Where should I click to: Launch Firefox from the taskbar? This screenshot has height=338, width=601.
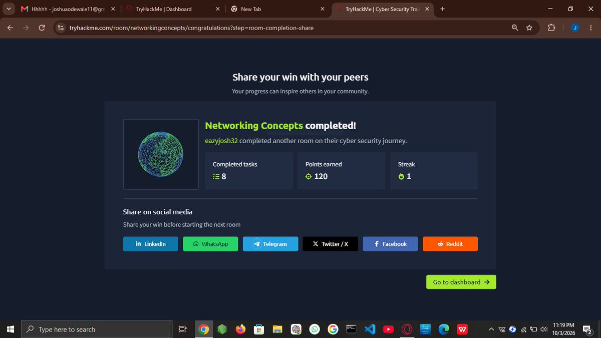pos(241,329)
